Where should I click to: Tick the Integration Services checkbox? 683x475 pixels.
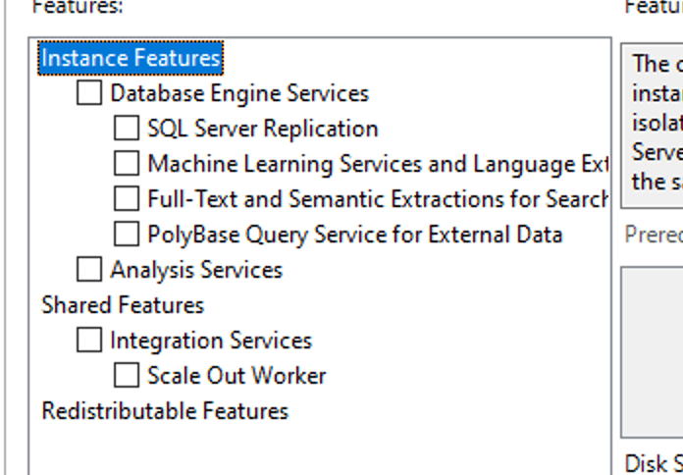point(89,341)
